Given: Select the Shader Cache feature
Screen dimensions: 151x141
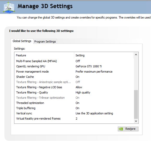Looking at the screenshot, I should [x=25, y=77].
